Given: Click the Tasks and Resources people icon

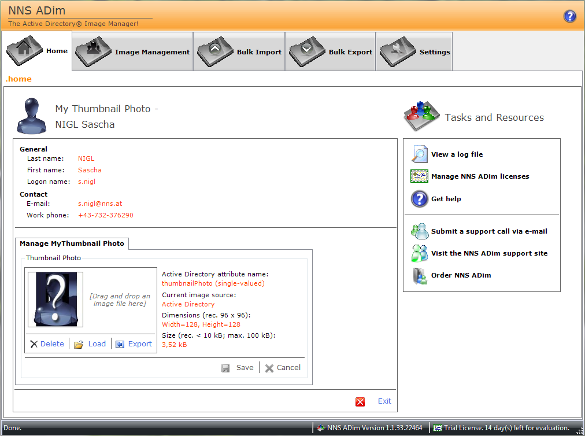Looking at the screenshot, I should pos(421,116).
